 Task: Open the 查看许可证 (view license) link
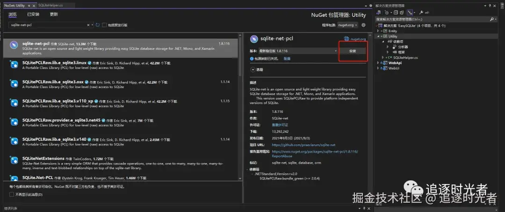pos(280,125)
